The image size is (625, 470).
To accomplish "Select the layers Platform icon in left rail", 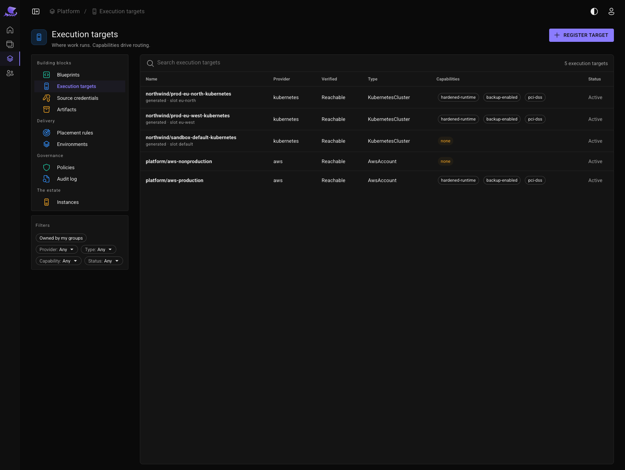I will pyautogui.click(x=10, y=59).
